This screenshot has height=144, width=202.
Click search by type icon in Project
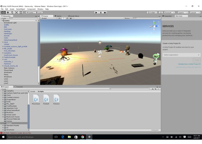pos(153,89)
